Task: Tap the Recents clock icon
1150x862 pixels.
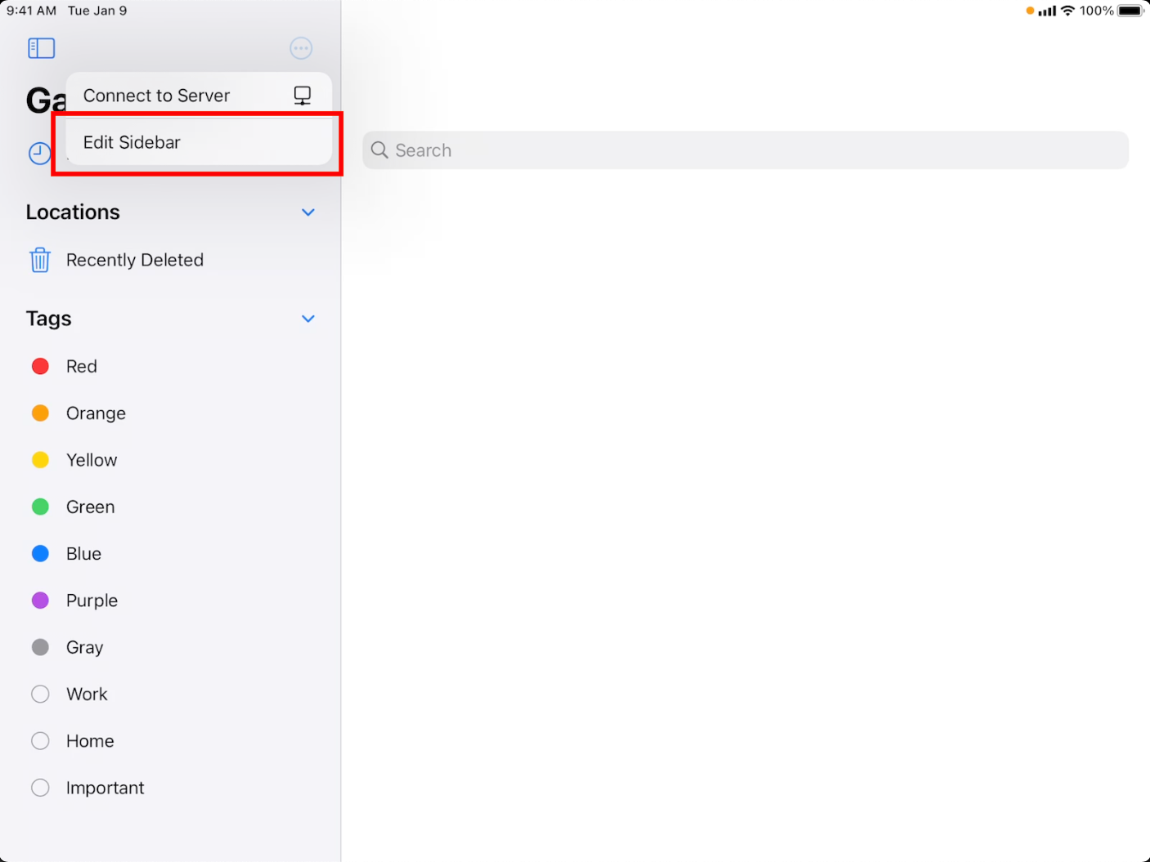Action: point(39,153)
